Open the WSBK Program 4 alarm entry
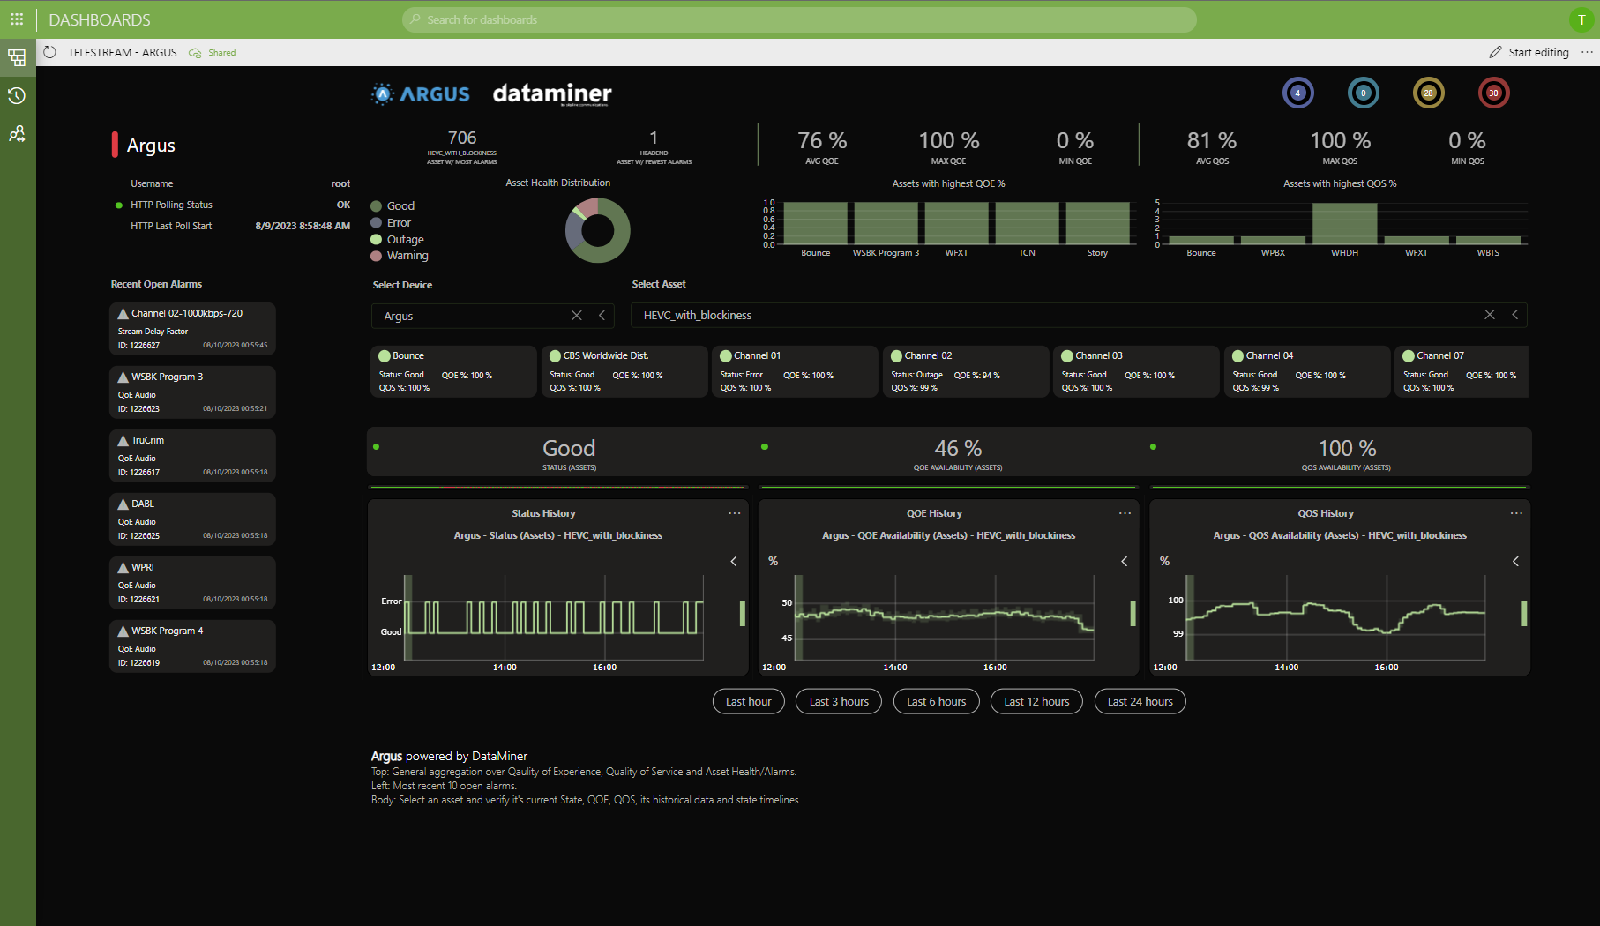This screenshot has width=1600, height=926. (192, 646)
